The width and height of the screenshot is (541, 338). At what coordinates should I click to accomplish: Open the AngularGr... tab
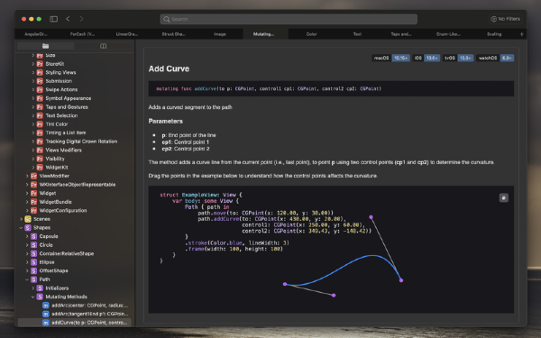[36, 34]
